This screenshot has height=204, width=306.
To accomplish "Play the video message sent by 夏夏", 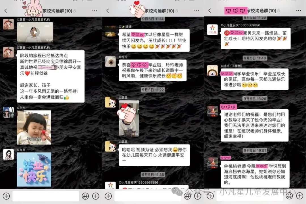I will [35, 32].
